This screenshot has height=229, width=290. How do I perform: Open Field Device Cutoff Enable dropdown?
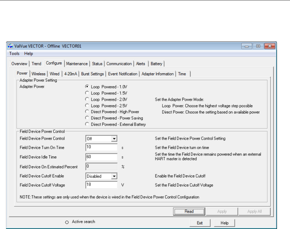(x=114, y=176)
